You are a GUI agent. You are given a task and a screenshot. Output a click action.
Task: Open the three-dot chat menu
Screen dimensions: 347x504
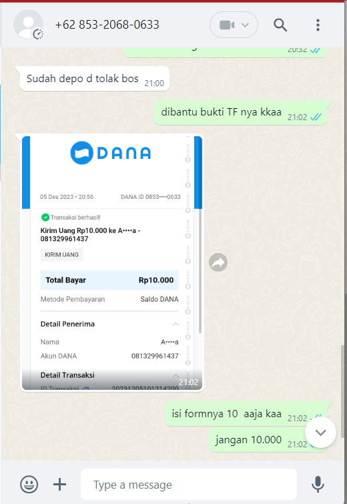pos(318,25)
